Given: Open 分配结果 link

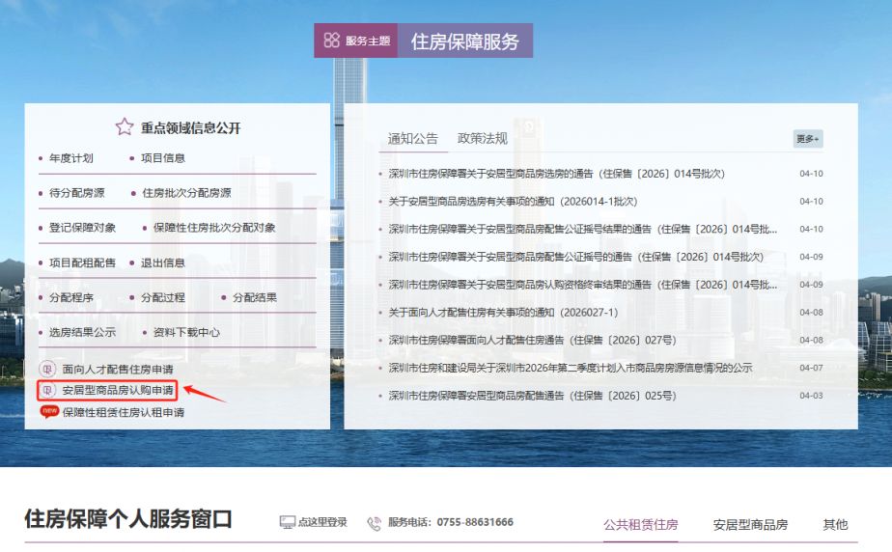Looking at the screenshot, I should pos(254,297).
